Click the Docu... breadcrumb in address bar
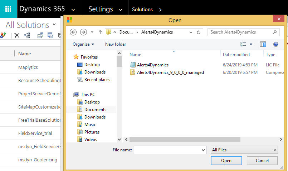 (x=126, y=32)
